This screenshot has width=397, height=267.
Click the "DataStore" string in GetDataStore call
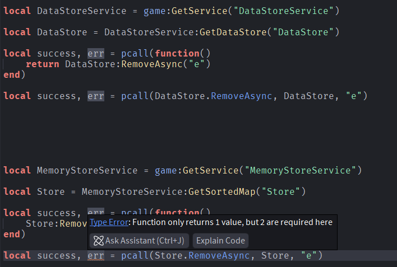[303, 32]
